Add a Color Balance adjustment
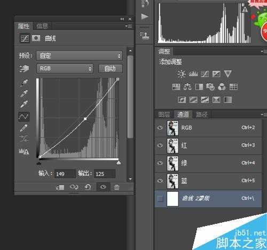The height and width of the screenshot is (250, 267). coord(187,87)
